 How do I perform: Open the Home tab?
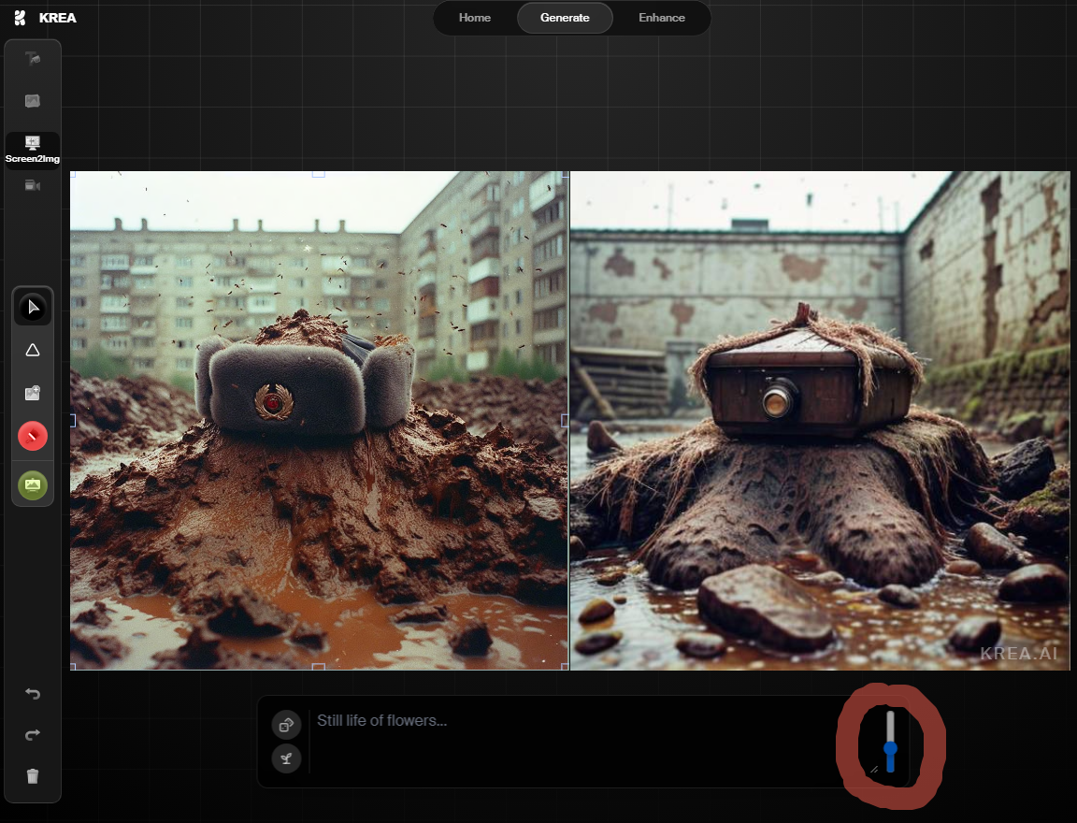[475, 18]
